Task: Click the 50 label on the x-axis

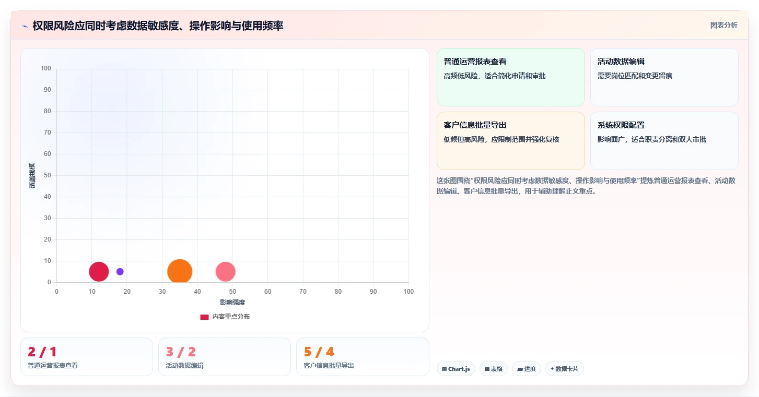Action: (232, 292)
